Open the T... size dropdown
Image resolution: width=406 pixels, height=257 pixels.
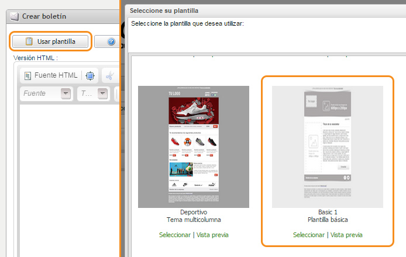94,93
